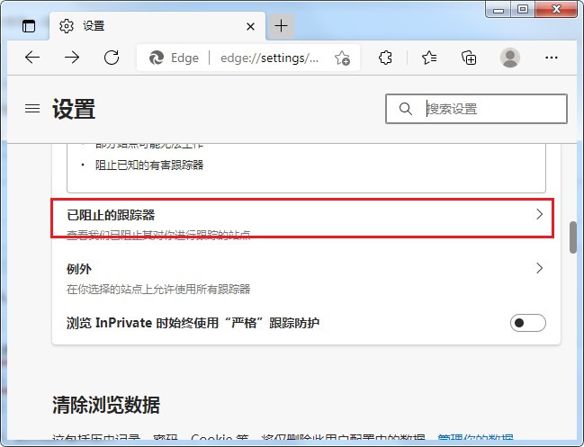Open a new tab with plus button
584x447 pixels.
[281, 26]
